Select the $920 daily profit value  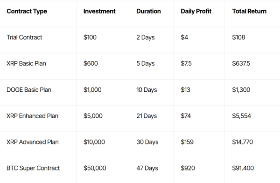coord(188,168)
